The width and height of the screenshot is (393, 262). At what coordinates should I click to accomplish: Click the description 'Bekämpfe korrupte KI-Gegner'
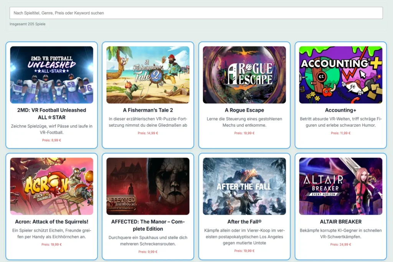coord(341,234)
